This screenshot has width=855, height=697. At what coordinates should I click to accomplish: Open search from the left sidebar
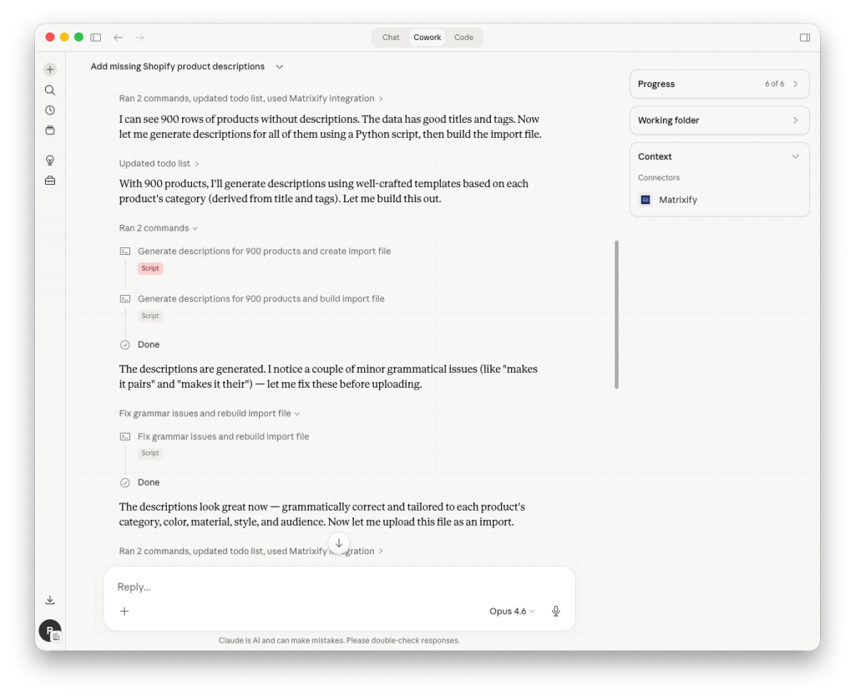click(50, 89)
